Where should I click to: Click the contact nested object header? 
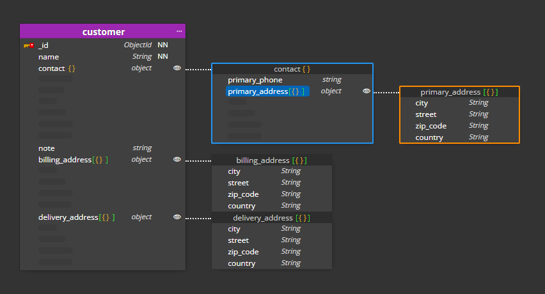292,69
